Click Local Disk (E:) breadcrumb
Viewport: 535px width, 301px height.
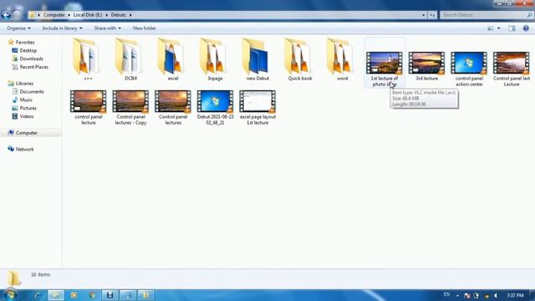[88, 15]
